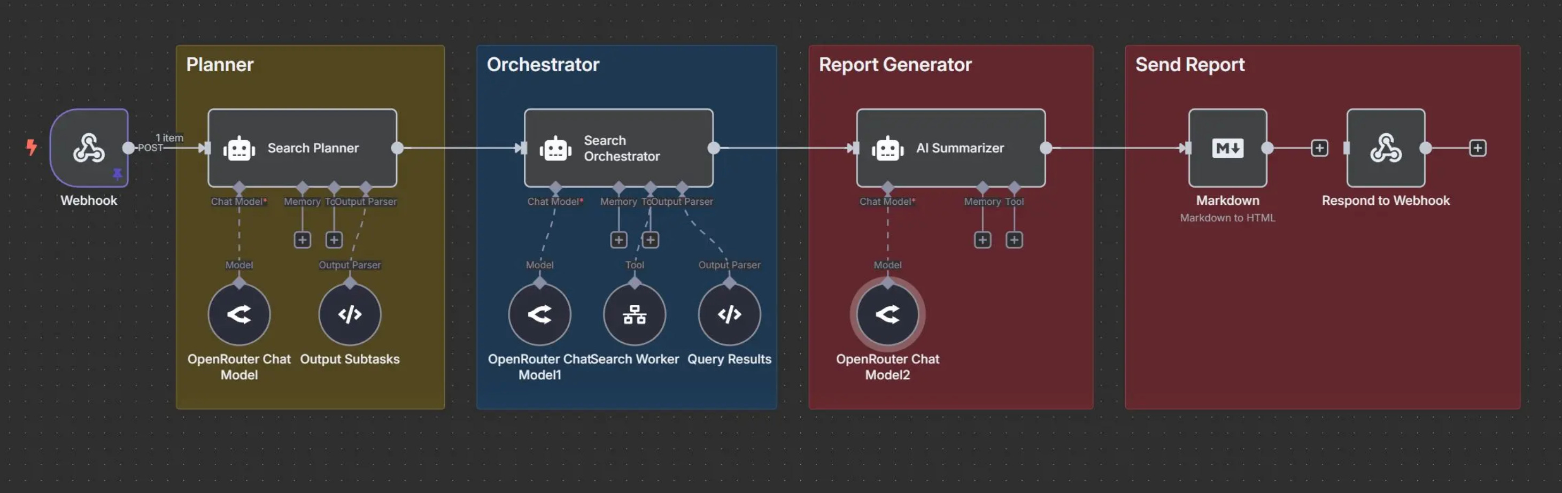The width and height of the screenshot is (1562, 493).
Task: Select the Output Subtasks parser node
Action: click(350, 314)
